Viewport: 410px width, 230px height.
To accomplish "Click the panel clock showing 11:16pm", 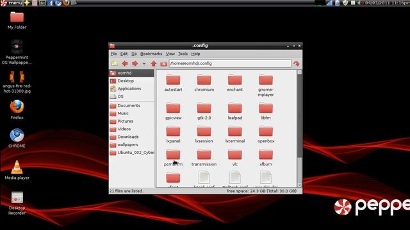I will pos(387,3).
